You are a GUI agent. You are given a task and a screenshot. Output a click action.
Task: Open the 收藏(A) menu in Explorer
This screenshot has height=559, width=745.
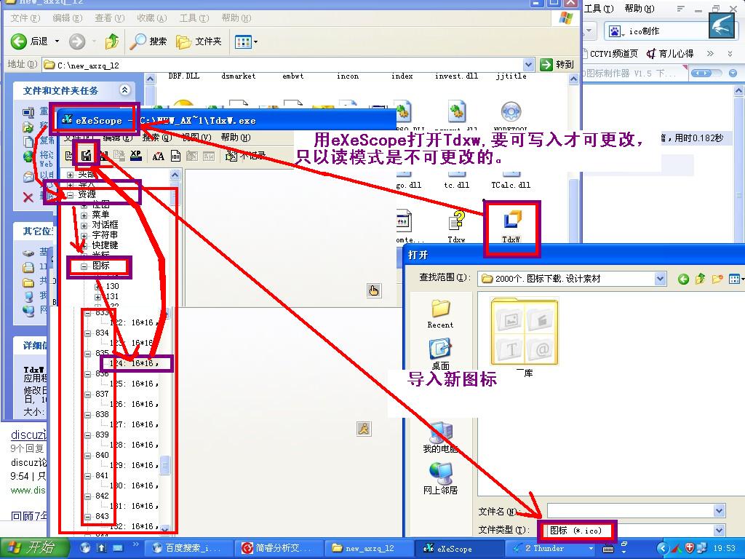tap(151, 18)
